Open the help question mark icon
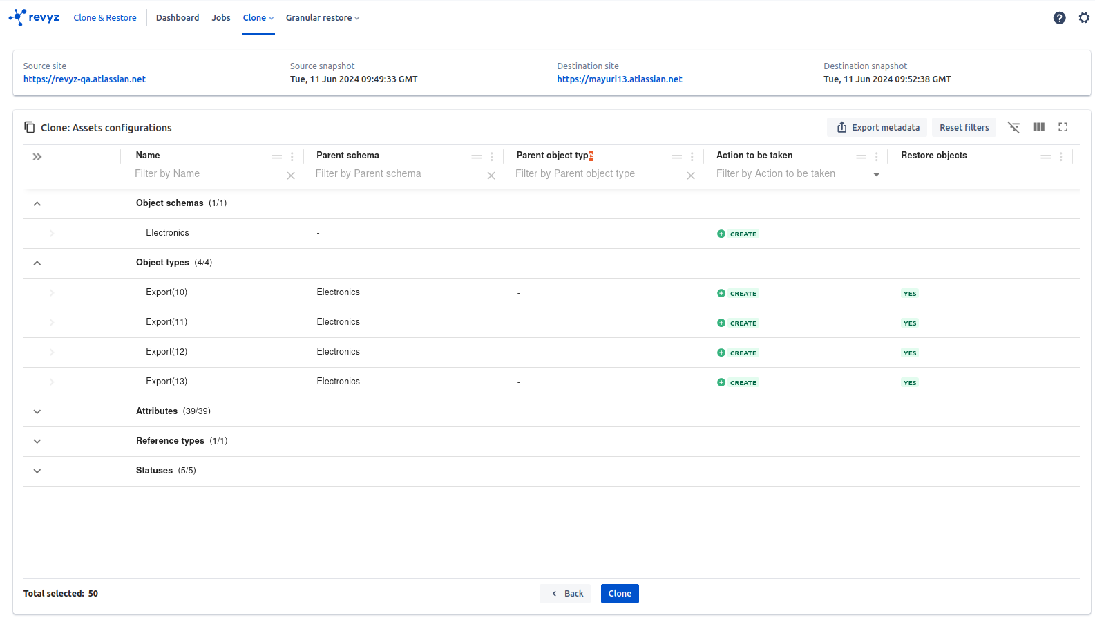This screenshot has width=1095, height=629. 1059,18
